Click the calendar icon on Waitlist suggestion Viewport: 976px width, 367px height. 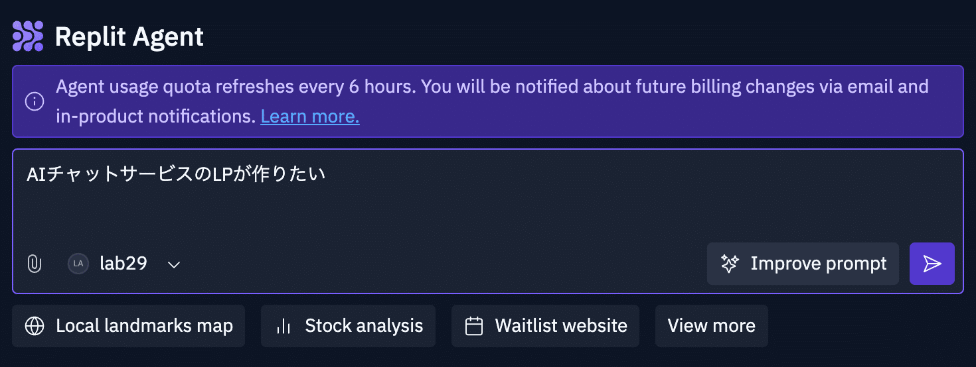(x=473, y=326)
